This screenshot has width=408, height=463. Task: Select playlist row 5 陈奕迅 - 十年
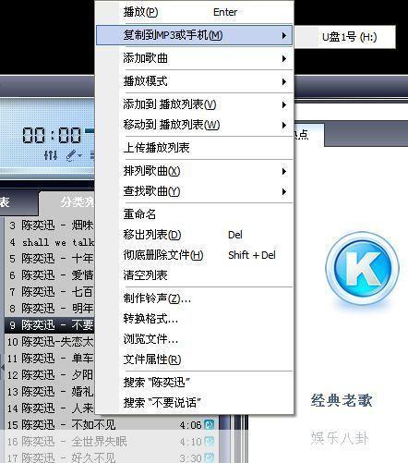click(x=49, y=259)
